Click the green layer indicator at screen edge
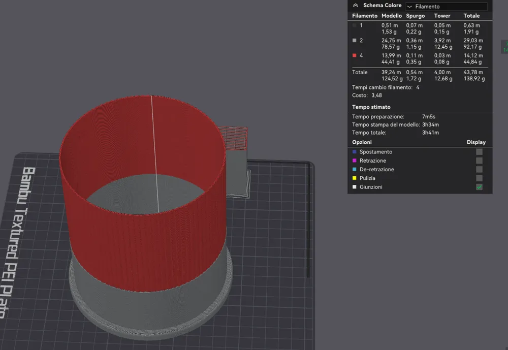 [505, 47]
